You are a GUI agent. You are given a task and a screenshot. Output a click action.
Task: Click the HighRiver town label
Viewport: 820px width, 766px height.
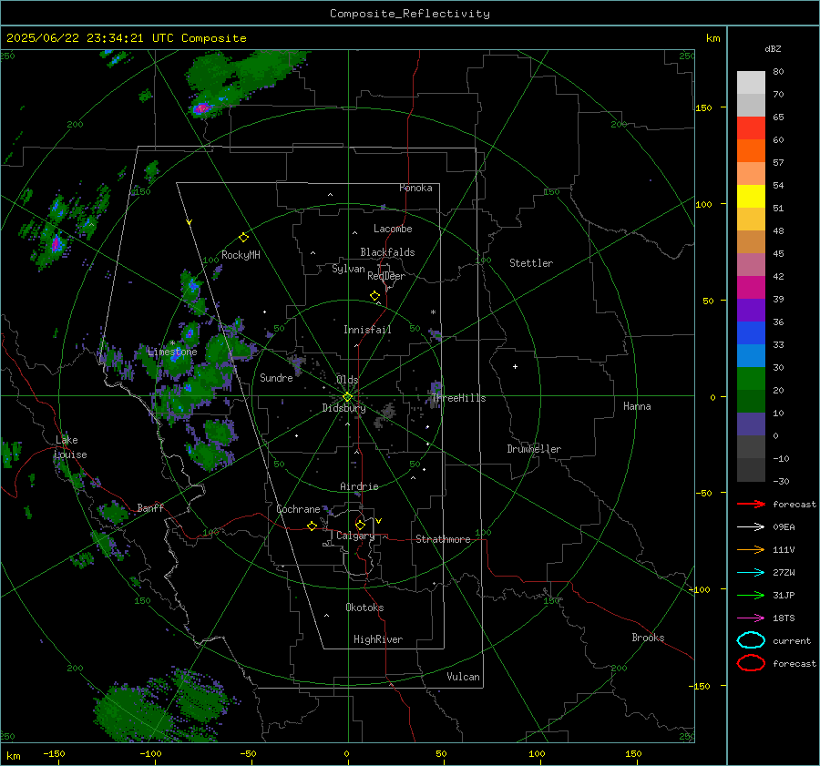pos(378,639)
